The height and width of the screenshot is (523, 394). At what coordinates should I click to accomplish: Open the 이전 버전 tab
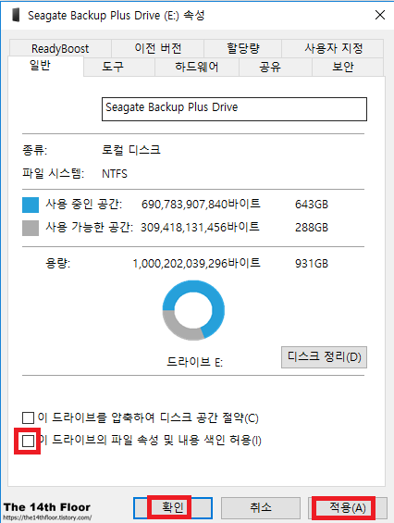(x=157, y=49)
